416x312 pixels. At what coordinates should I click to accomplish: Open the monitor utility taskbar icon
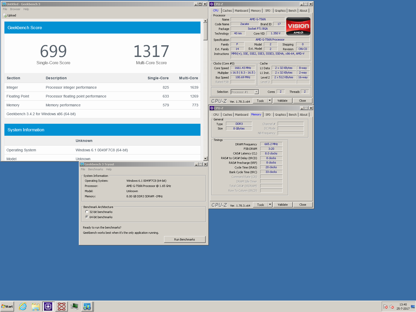[x=74, y=307]
